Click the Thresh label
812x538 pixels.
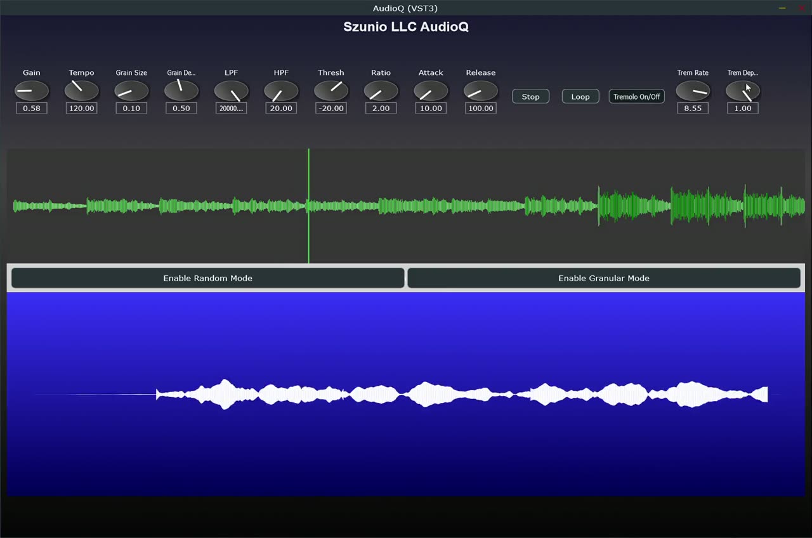tap(331, 72)
